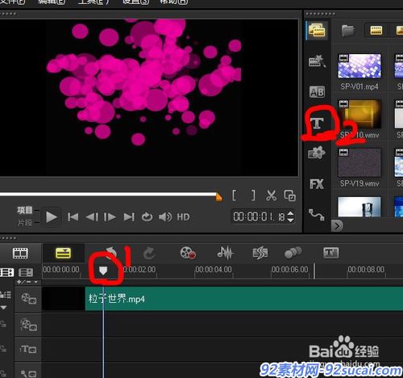The image size is (403, 378).
Task: Jump to the start with the Home button
Action: (x=73, y=217)
